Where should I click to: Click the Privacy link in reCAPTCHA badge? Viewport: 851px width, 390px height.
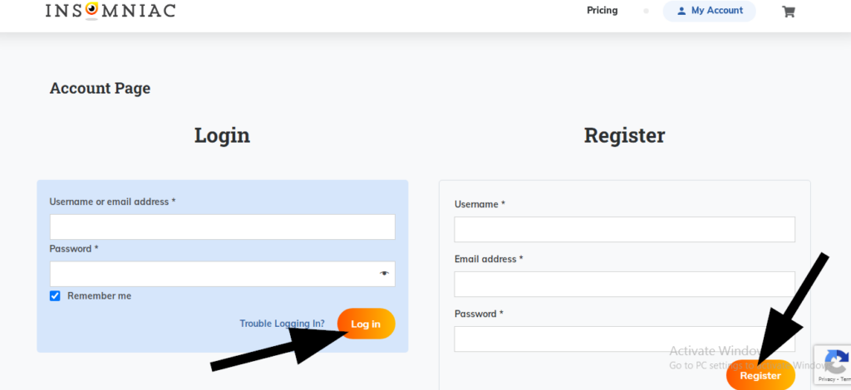point(827,380)
